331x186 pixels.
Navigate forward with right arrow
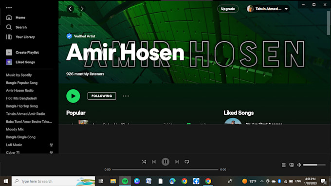pos(82,9)
